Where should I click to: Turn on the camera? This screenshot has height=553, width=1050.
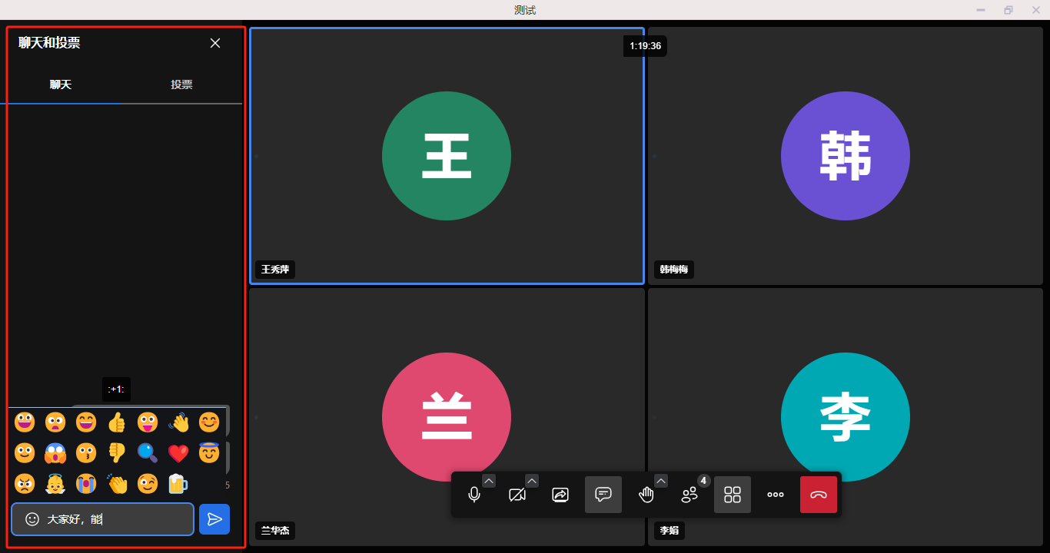517,495
